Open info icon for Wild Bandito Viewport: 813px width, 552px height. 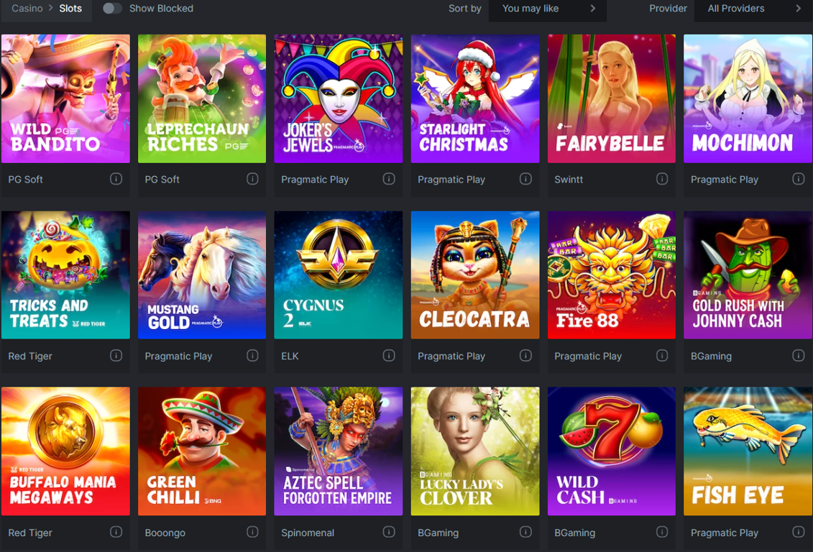[116, 179]
